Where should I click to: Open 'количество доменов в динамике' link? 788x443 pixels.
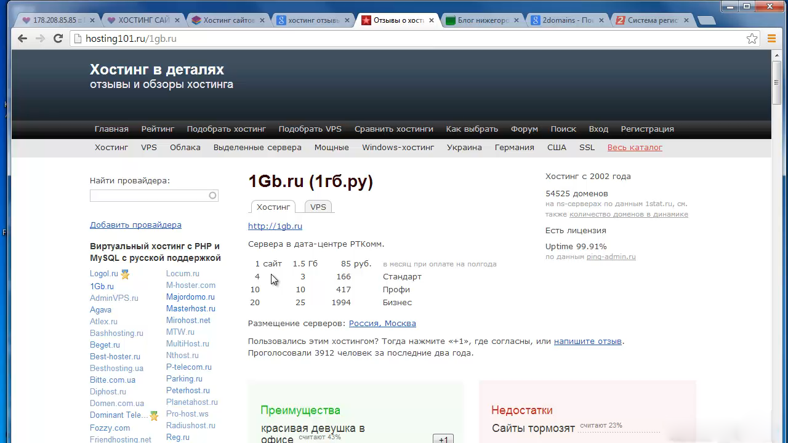point(629,214)
